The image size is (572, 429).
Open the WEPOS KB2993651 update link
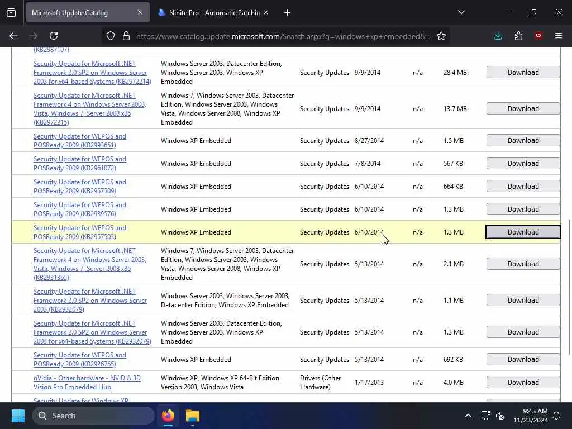click(80, 140)
